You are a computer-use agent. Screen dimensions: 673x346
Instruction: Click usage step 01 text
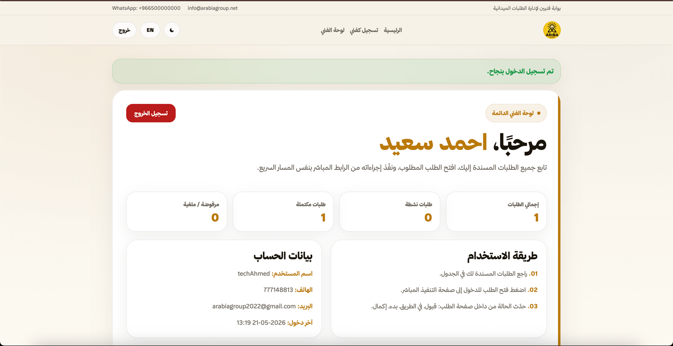(x=489, y=274)
